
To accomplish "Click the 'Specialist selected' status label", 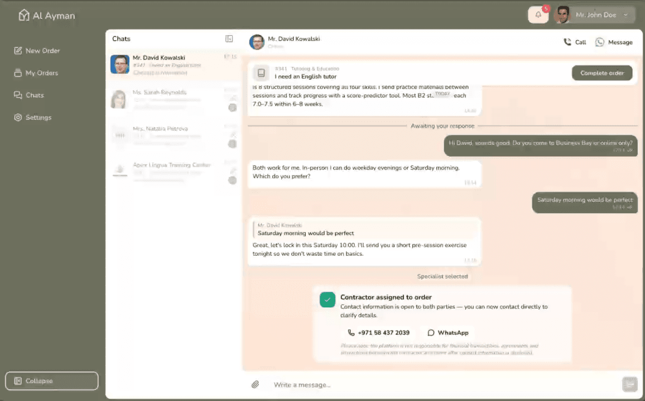I will [442, 276].
